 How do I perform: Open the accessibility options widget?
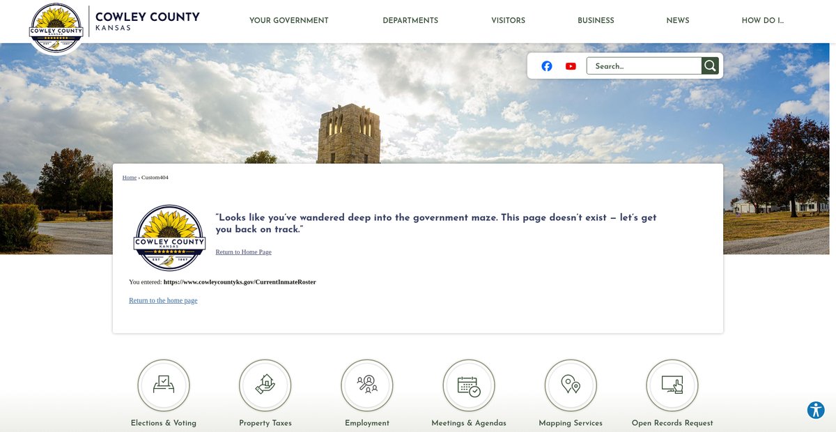coord(816,410)
